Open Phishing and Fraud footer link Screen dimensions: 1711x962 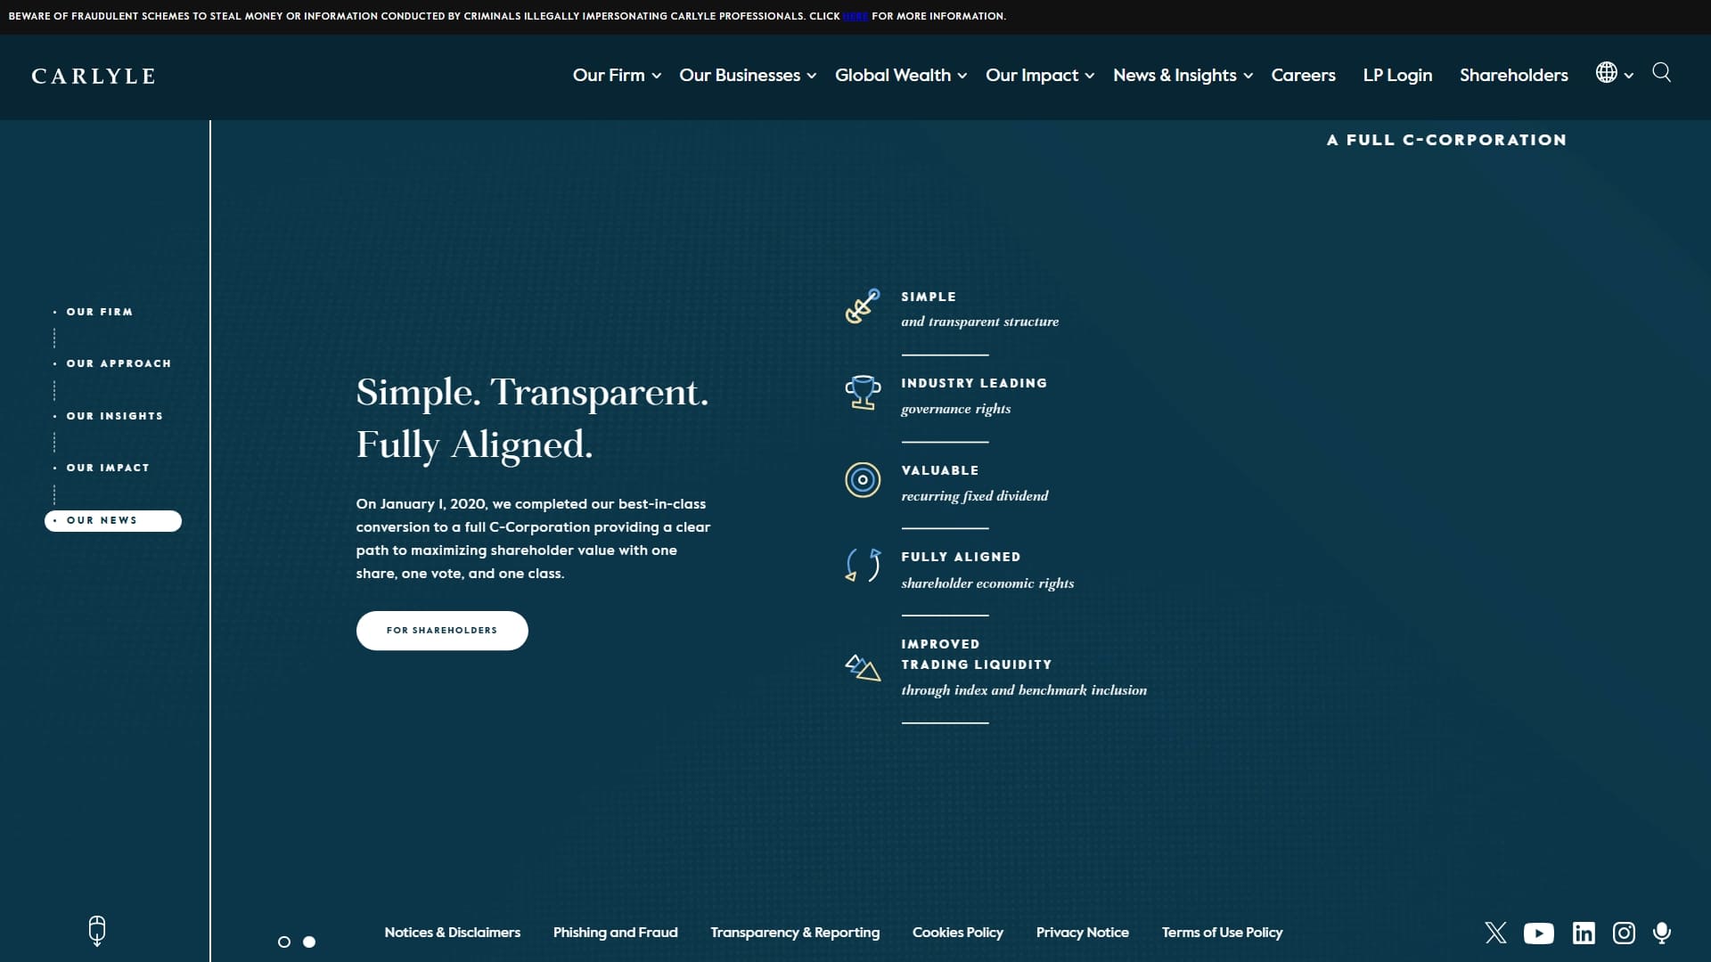pos(615,933)
